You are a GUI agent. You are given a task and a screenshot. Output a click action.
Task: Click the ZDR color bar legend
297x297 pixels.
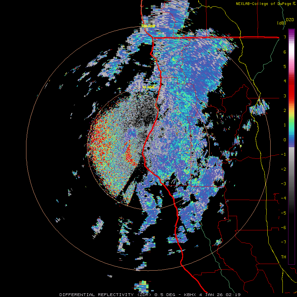291,147
